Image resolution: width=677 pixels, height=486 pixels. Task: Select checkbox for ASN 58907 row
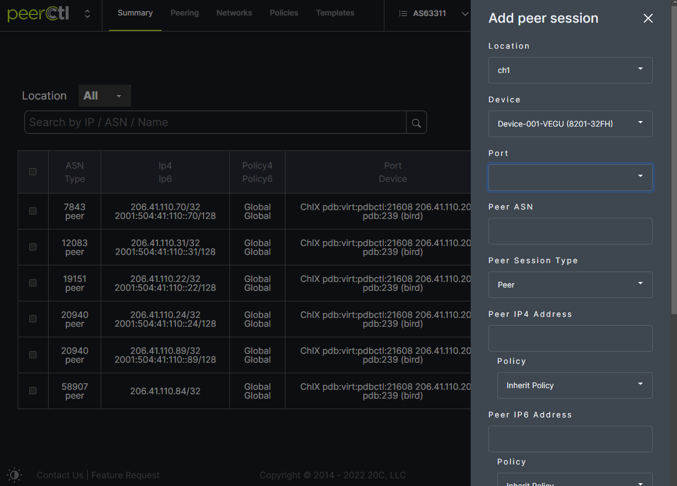click(x=33, y=391)
